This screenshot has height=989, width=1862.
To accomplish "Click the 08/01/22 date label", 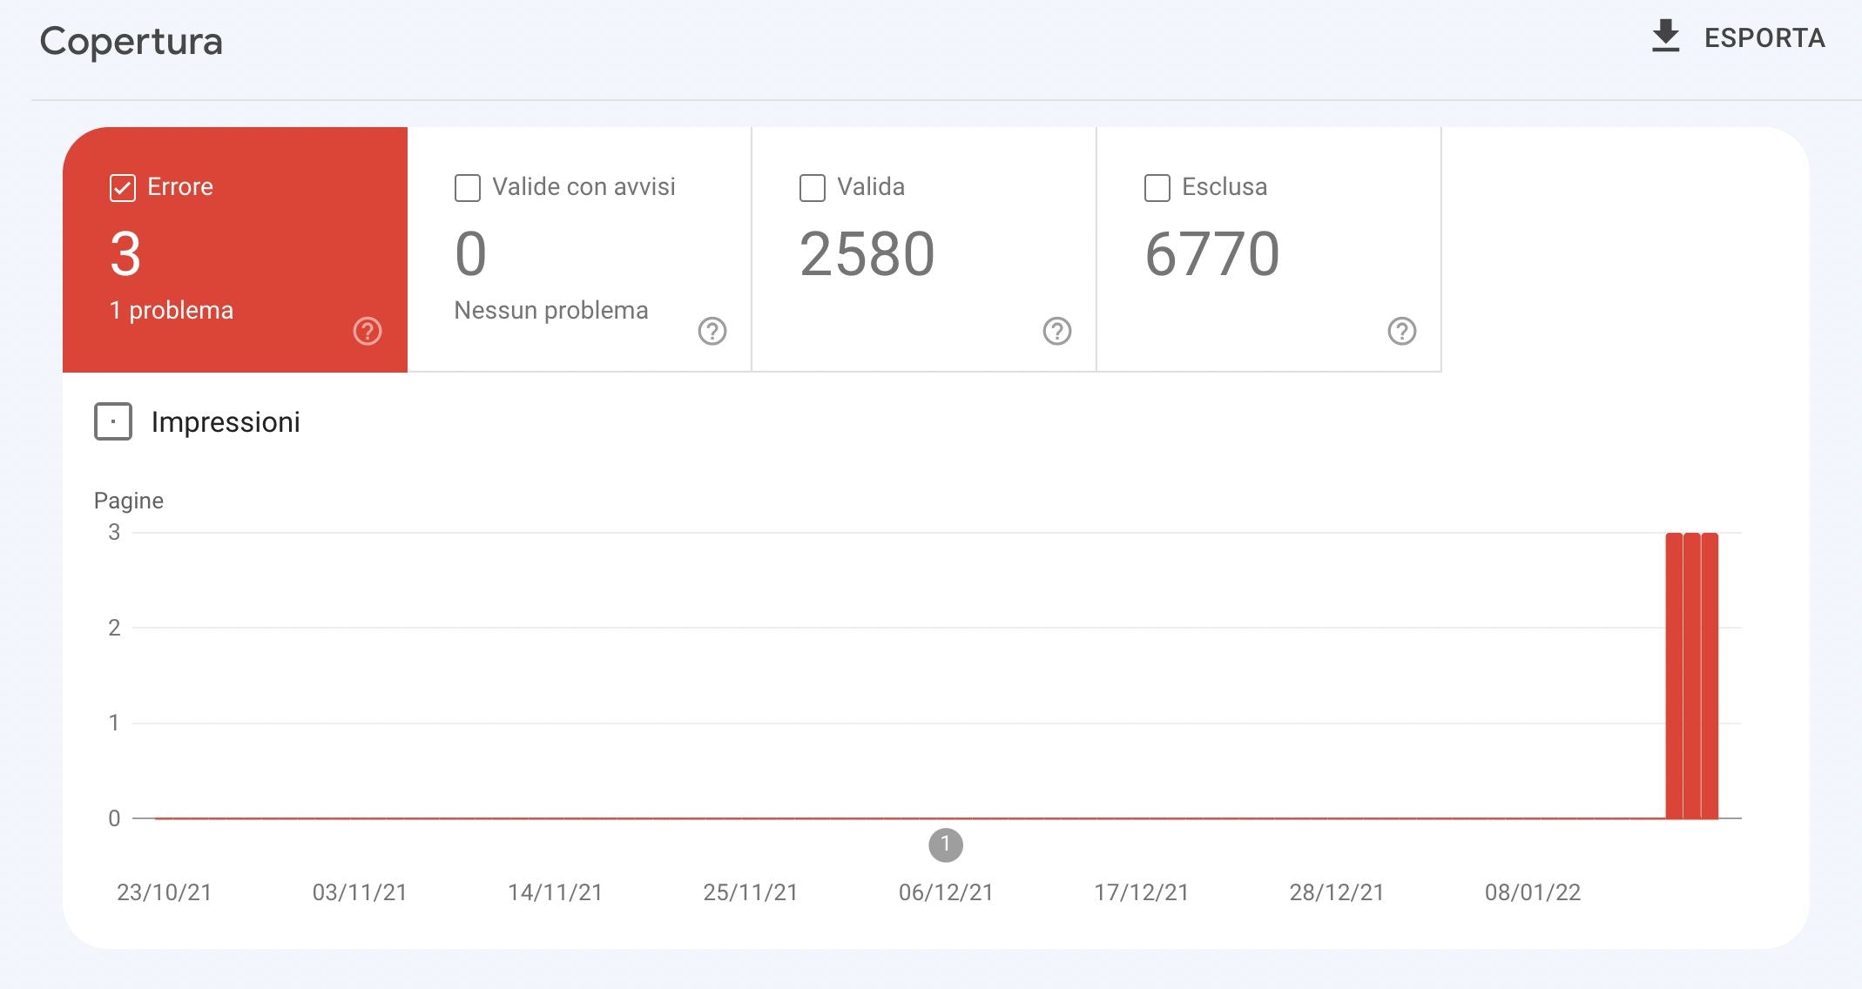I will pyautogui.click(x=1533, y=892).
